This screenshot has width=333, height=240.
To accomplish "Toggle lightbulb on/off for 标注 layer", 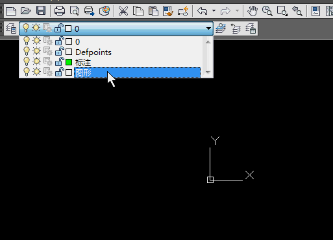I will (x=27, y=62).
